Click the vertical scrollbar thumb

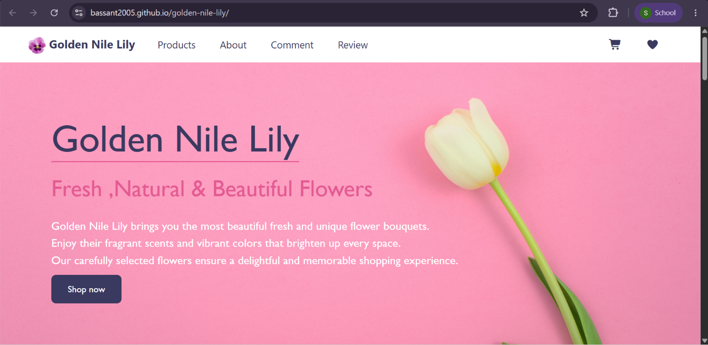[704, 59]
